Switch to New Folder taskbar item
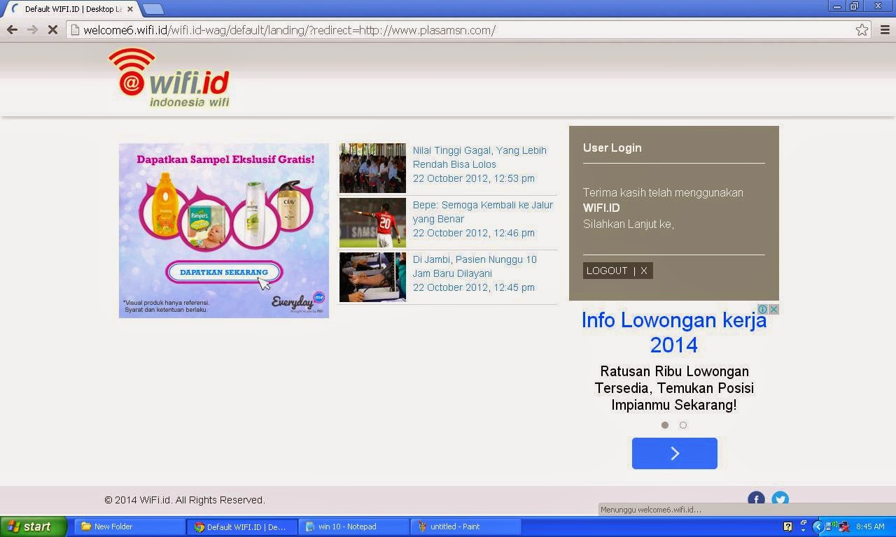Image resolution: width=896 pixels, height=537 pixels. point(129,527)
